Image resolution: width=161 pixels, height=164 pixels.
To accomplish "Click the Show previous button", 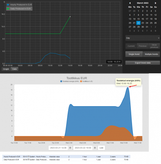I will pyautogui.click(x=154, y=46).
